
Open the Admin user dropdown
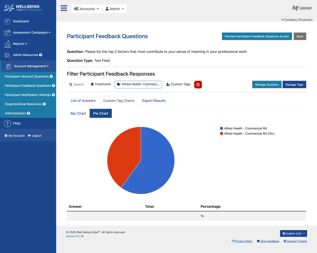(x=115, y=9)
